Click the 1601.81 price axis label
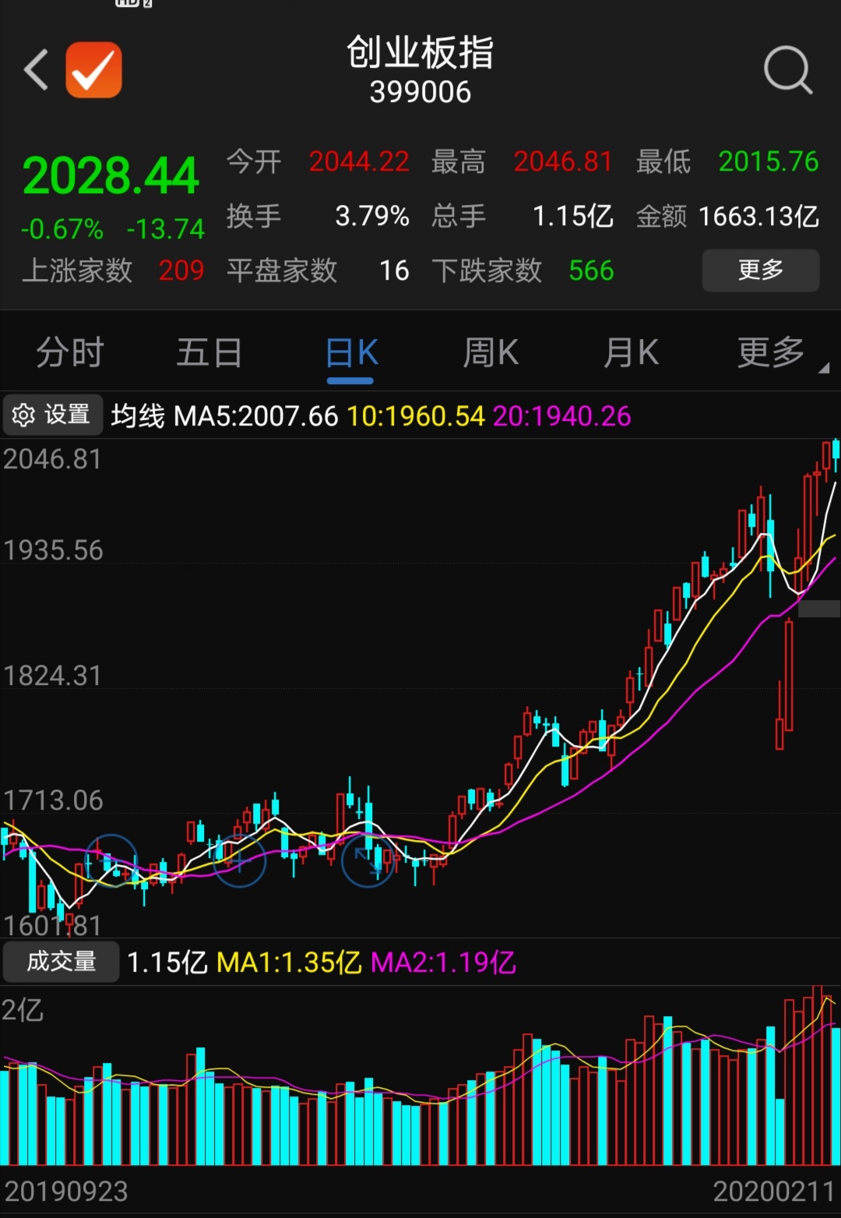841x1218 pixels. coord(53,926)
